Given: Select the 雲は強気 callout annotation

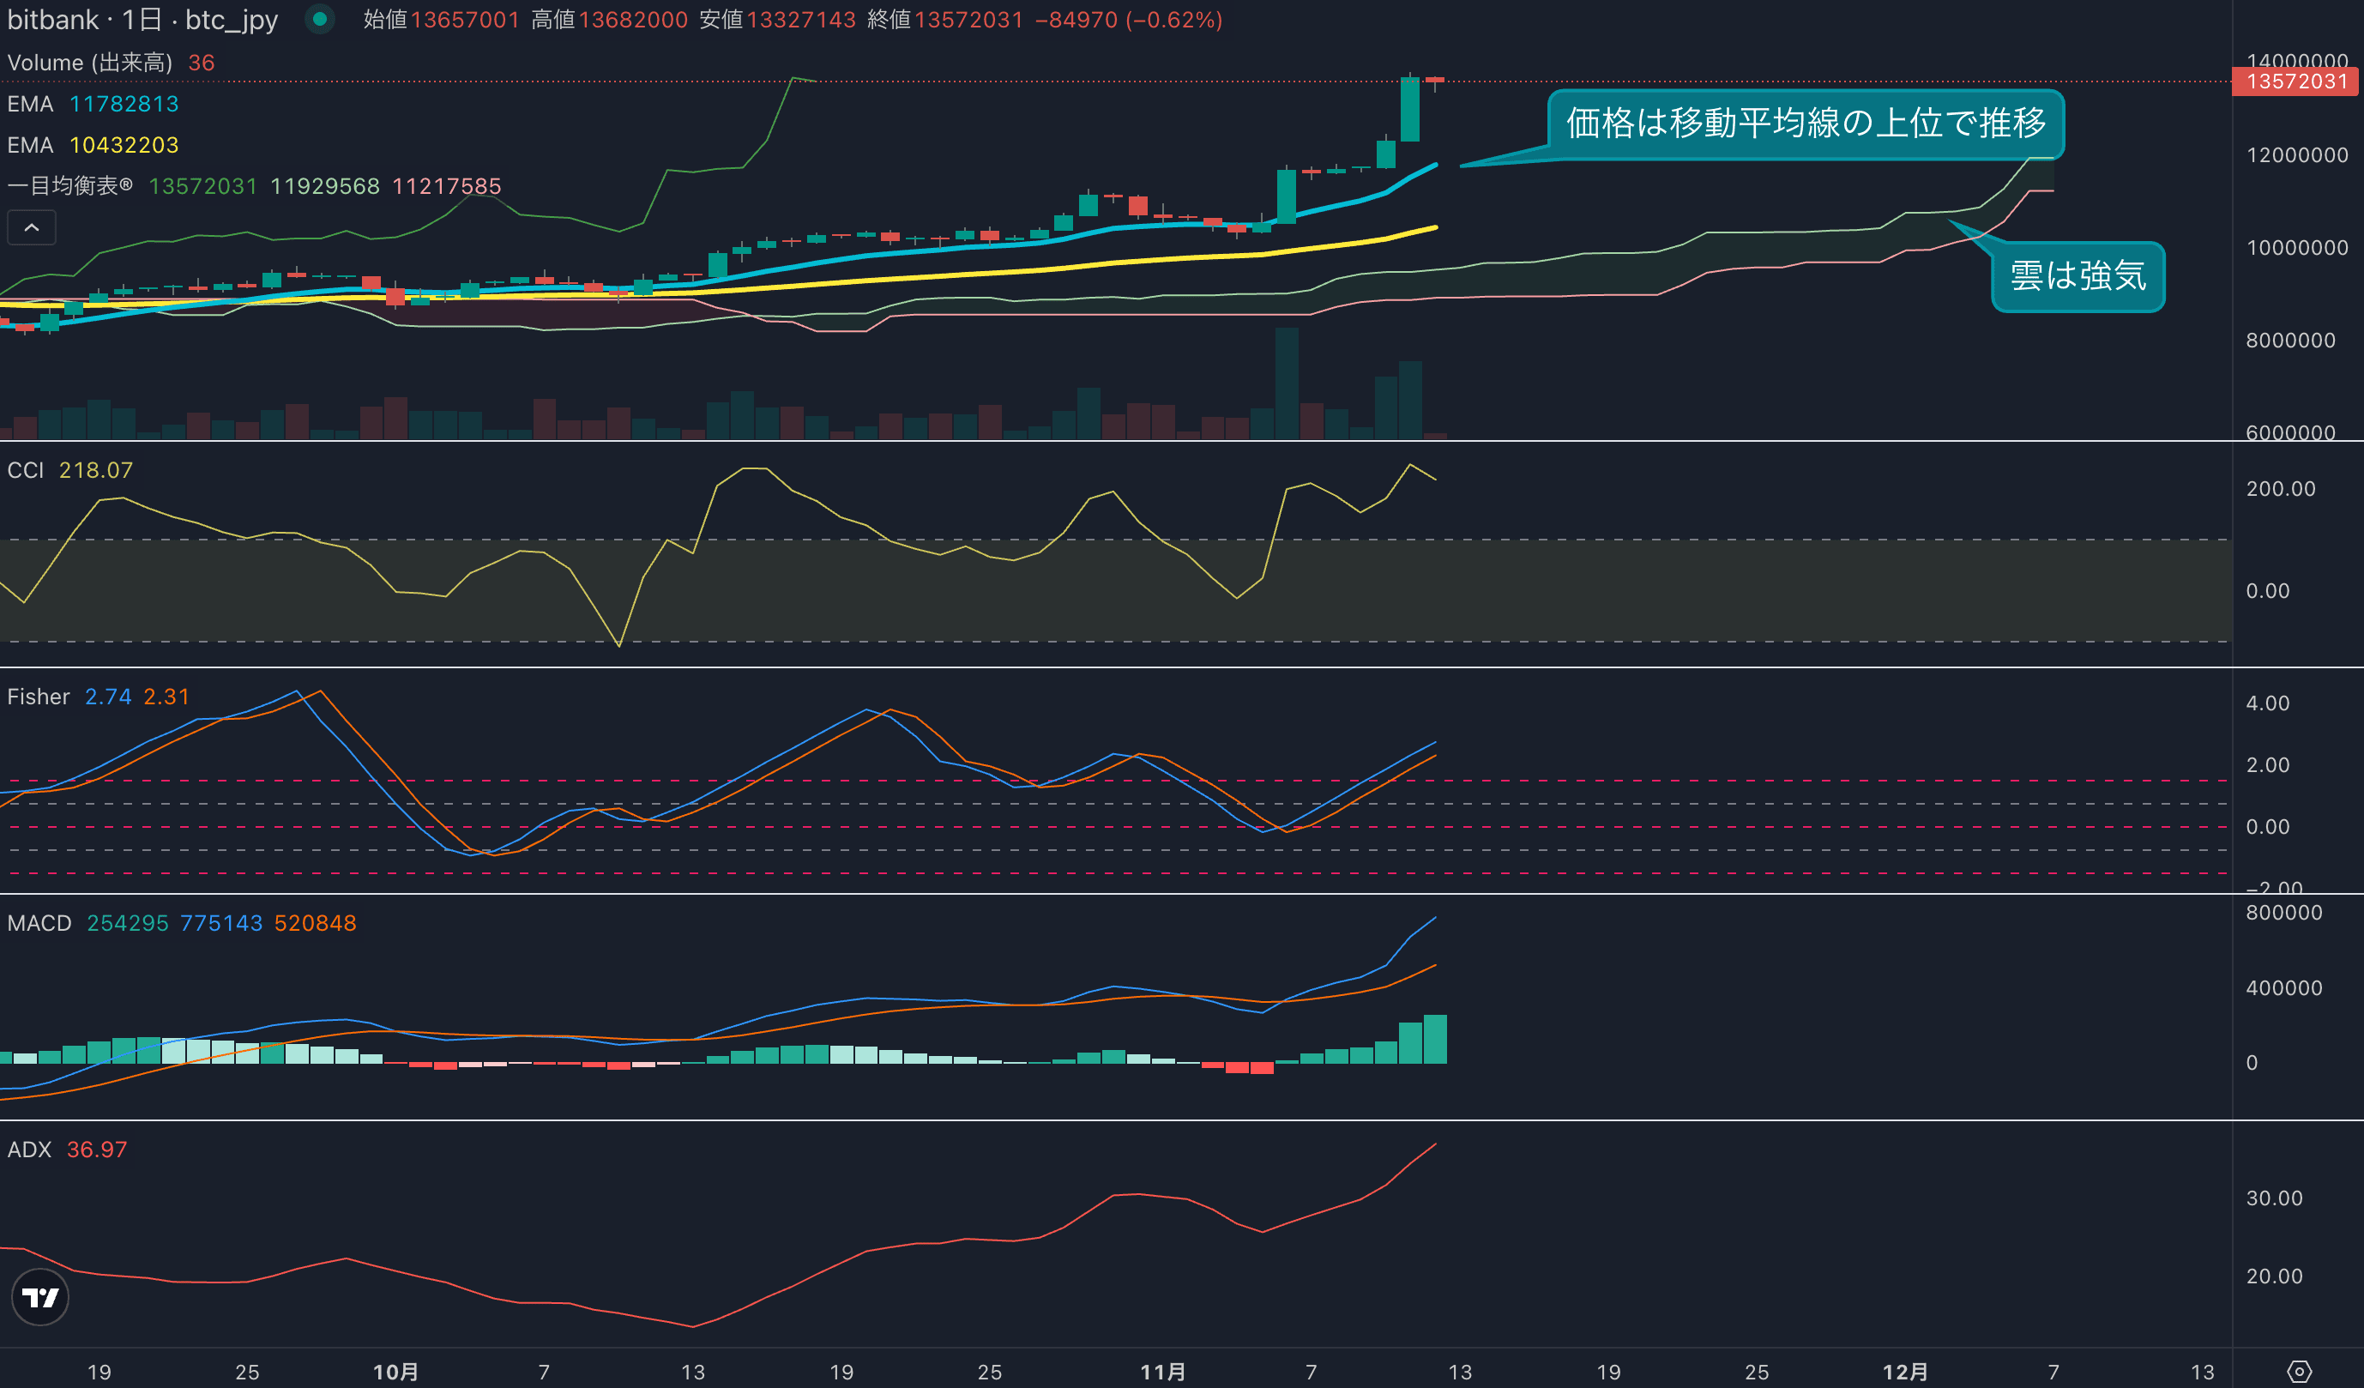Looking at the screenshot, I should click(x=2077, y=276).
